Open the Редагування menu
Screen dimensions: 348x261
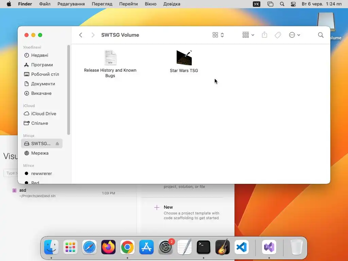[x=71, y=4]
